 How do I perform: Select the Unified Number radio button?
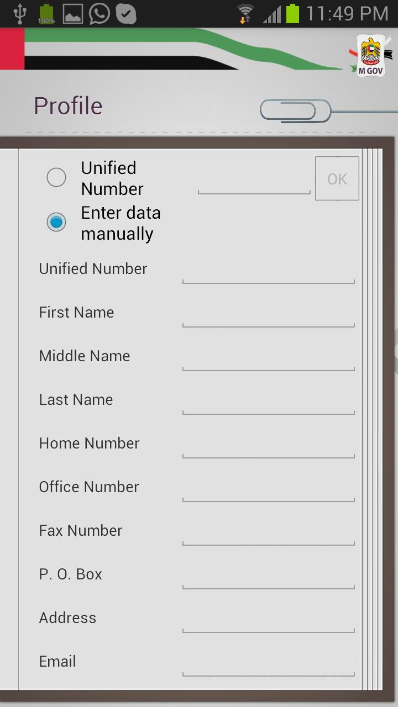pyautogui.click(x=56, y=178)
